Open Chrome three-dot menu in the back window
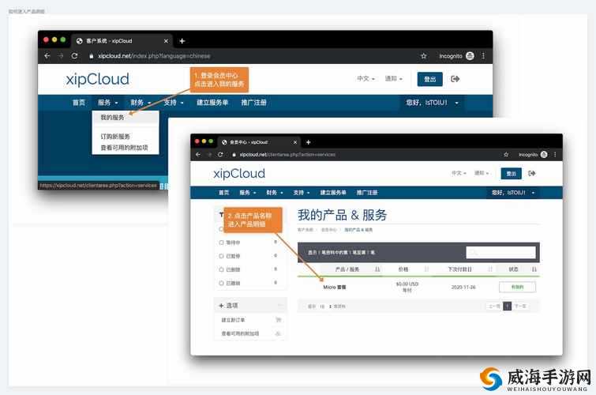 [483, 56]
